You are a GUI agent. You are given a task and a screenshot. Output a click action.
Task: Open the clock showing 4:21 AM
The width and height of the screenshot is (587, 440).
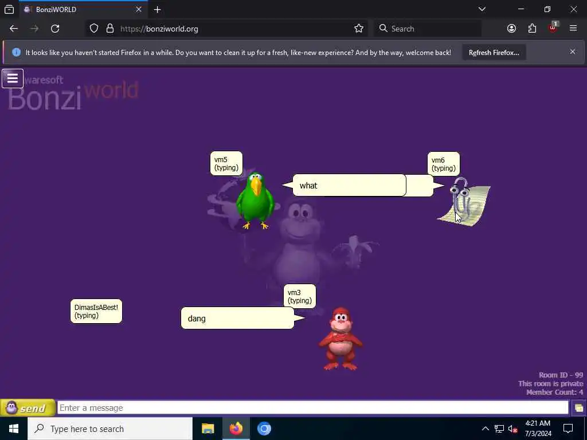coord(538,429)
